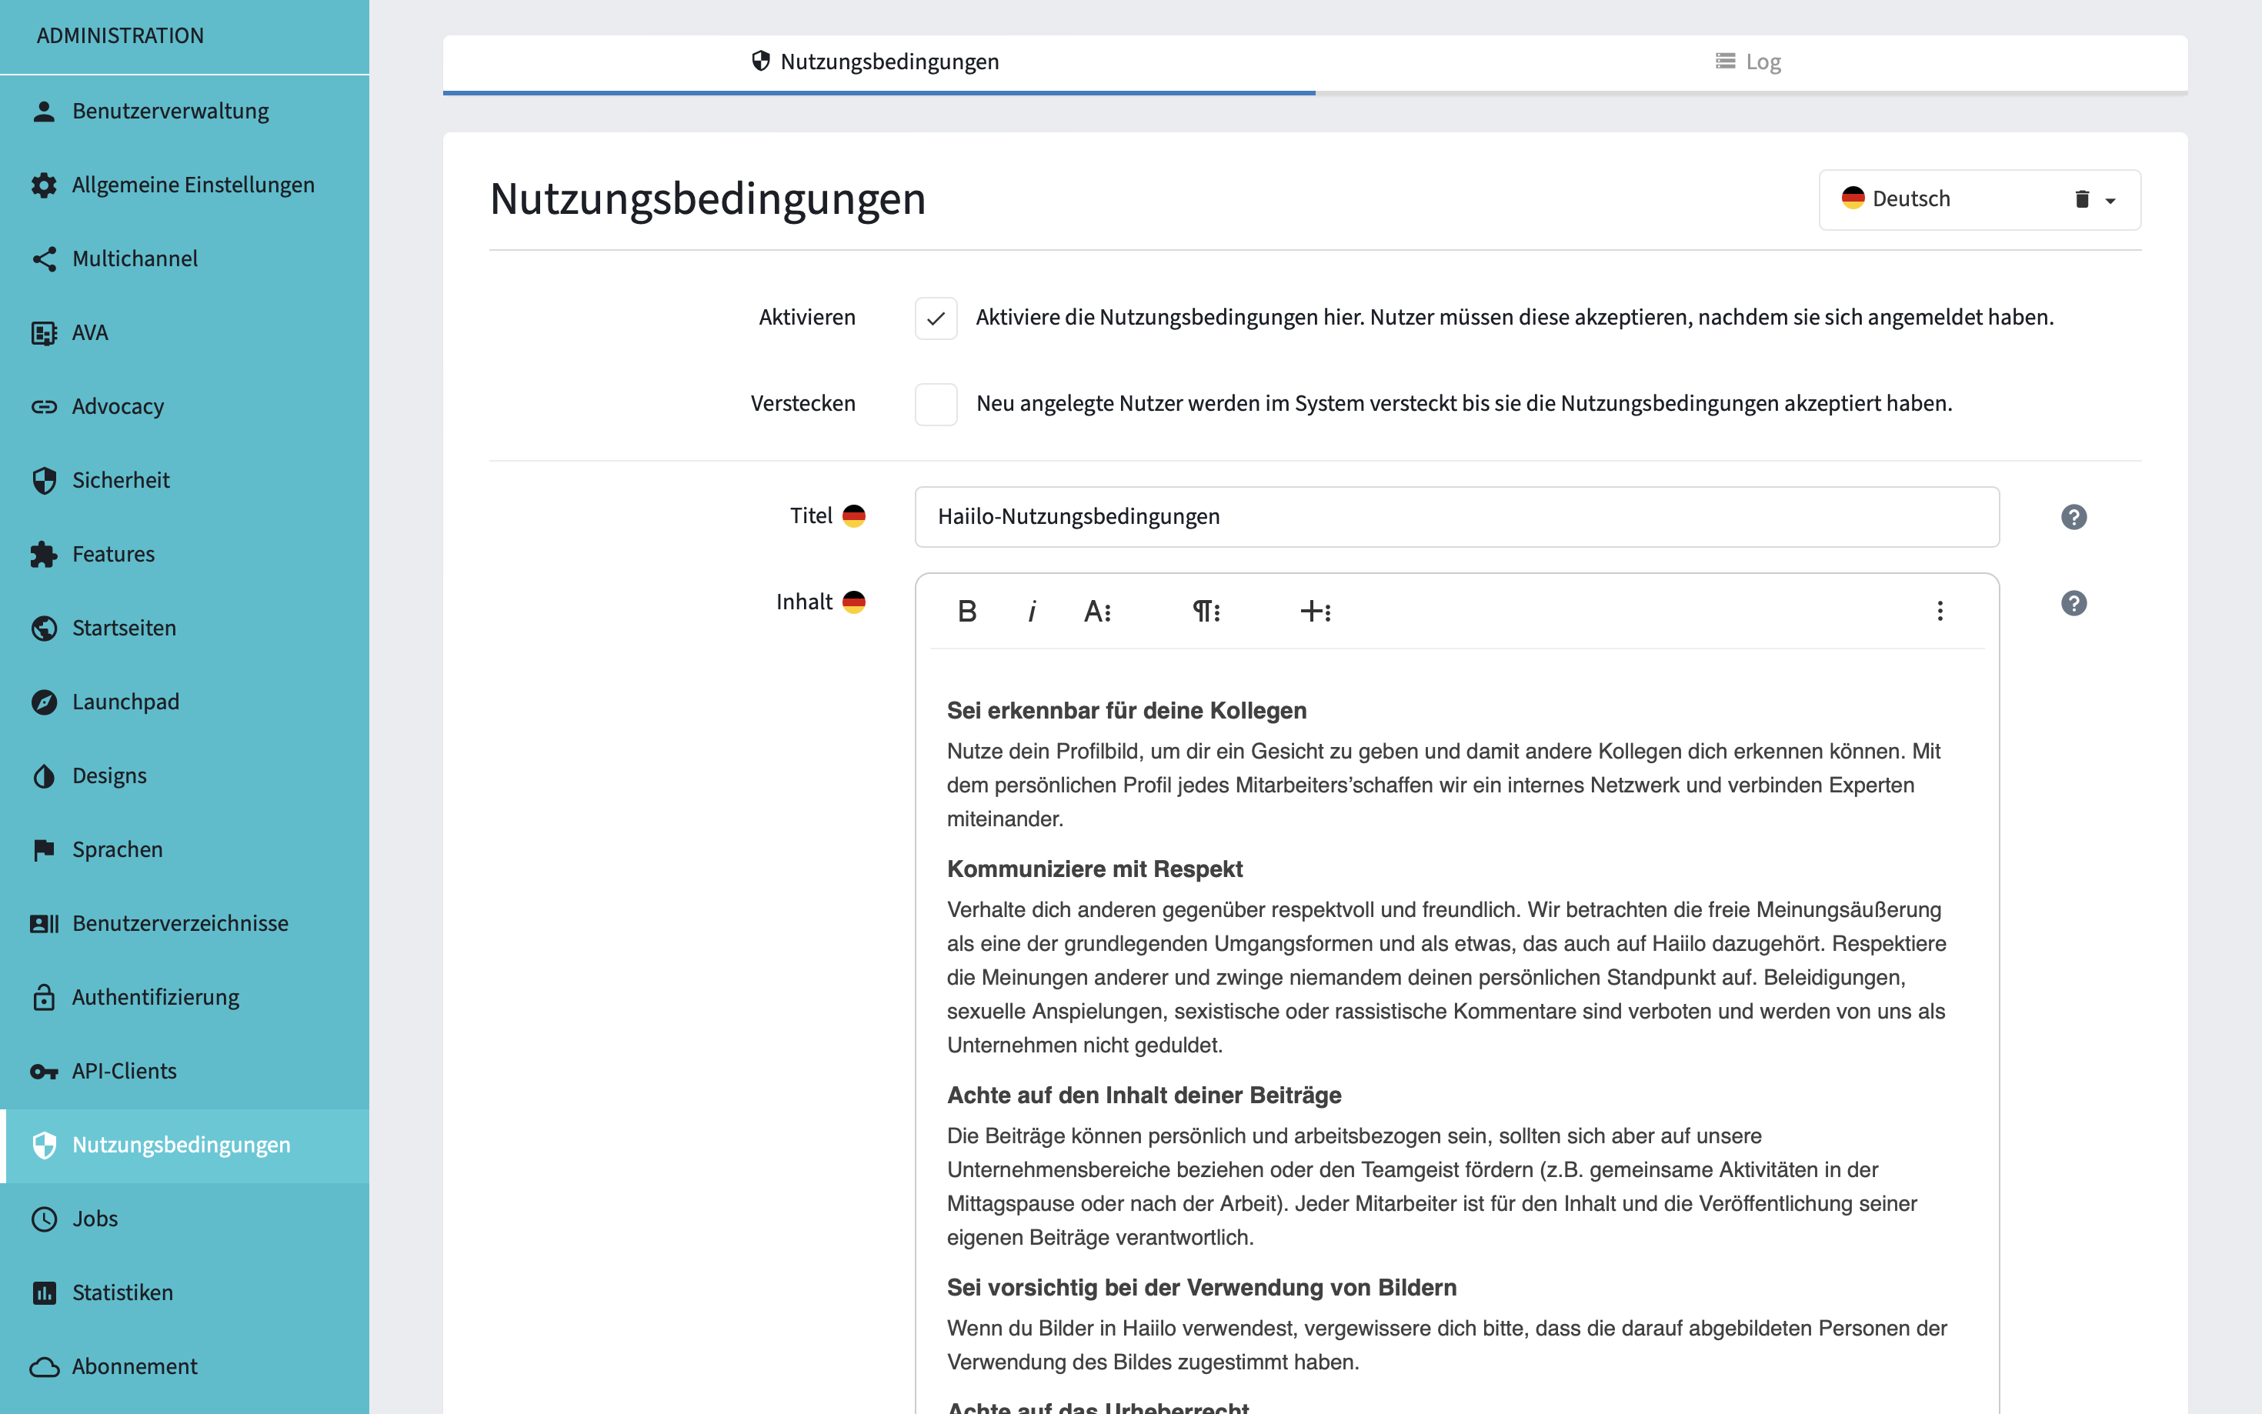Click the Sicherheit shield icon
This screenshot has height=1414, width=2262.
pyautogui.click(x=44, y=481)
